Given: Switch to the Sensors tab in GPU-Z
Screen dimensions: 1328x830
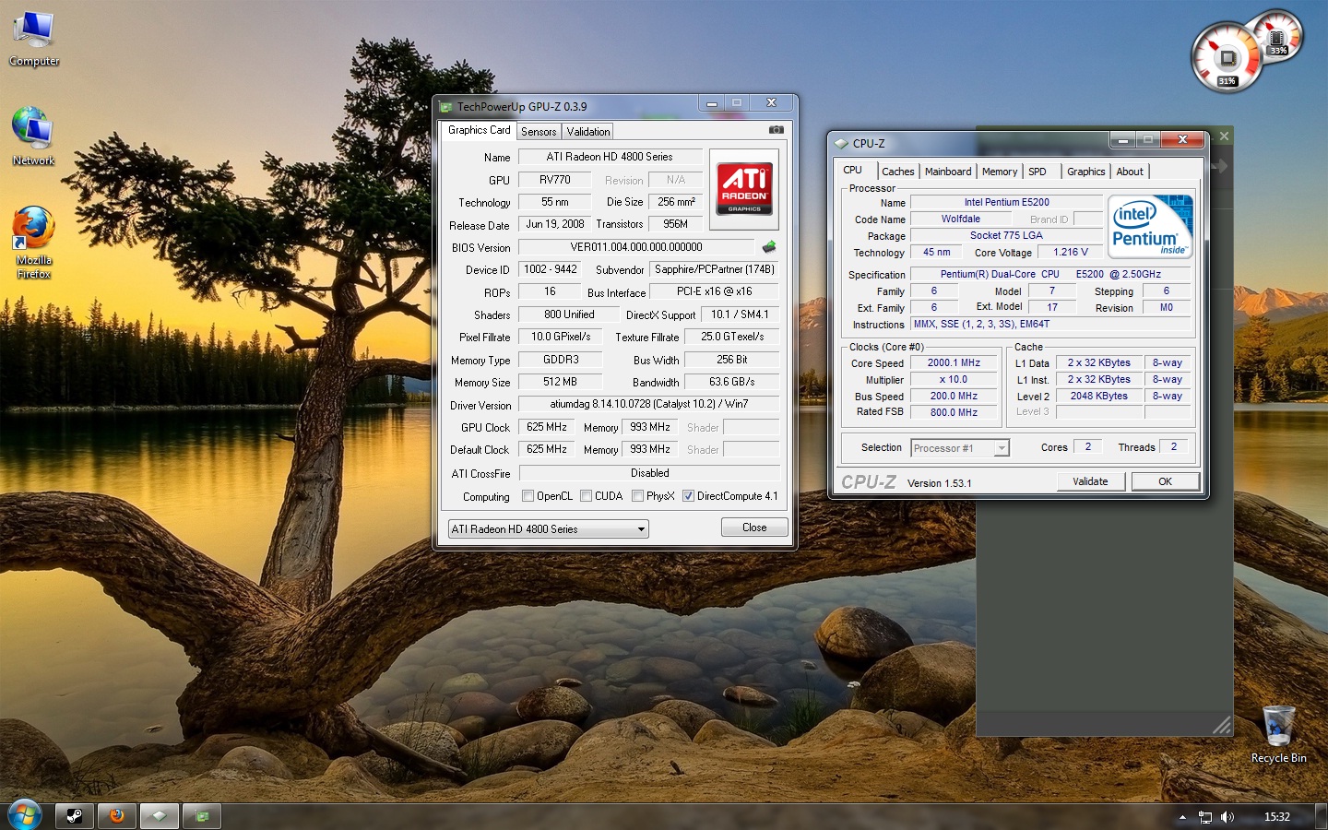Looking at the screenshot, I should 539,132.
